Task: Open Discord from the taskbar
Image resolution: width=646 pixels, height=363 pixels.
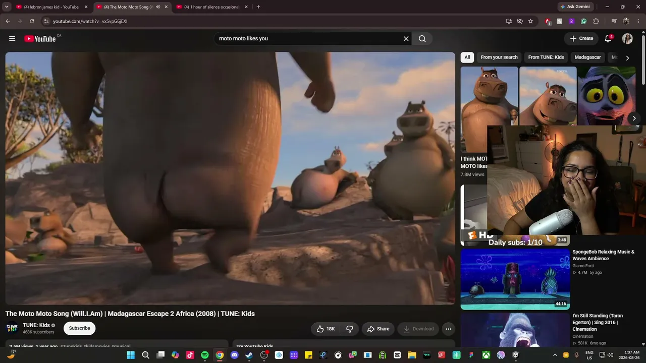Action: (x=234, y=355)
